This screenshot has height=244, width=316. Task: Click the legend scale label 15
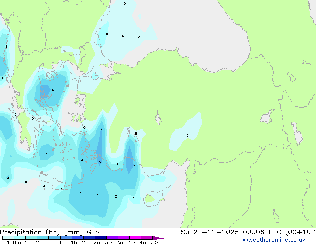coord(74,242)
